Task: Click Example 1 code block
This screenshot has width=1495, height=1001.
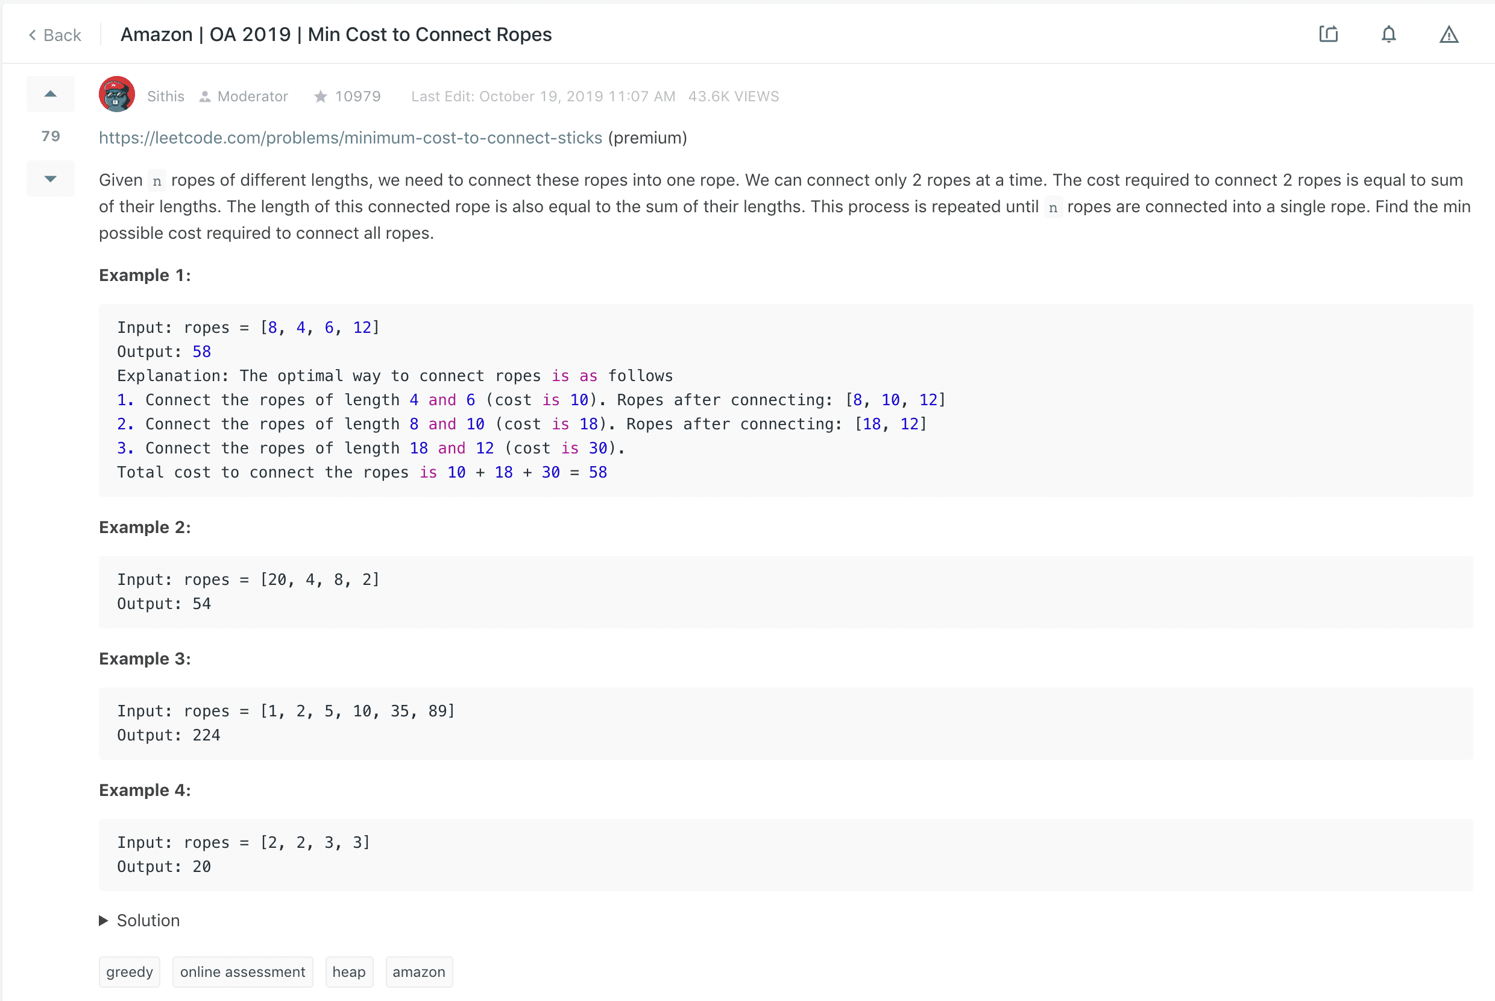Action: tap(785, 400)
